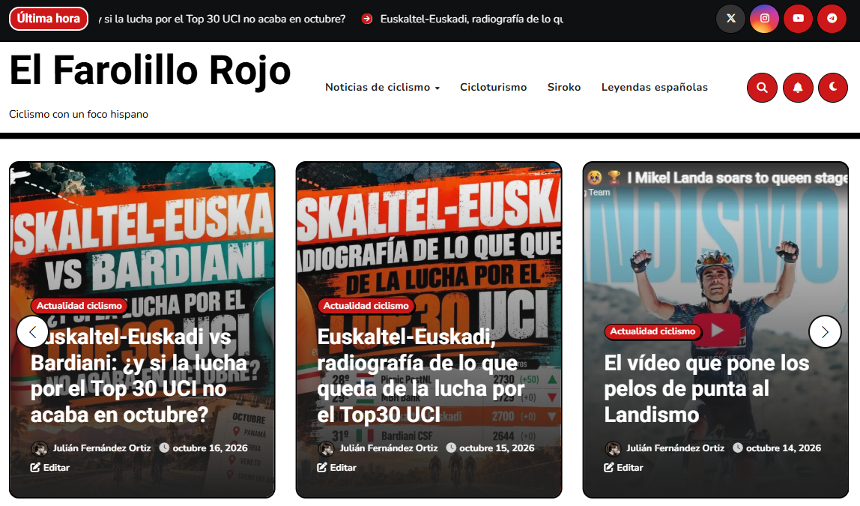
Task: Click author avatar on October 15 article
Action: point(327,448)
